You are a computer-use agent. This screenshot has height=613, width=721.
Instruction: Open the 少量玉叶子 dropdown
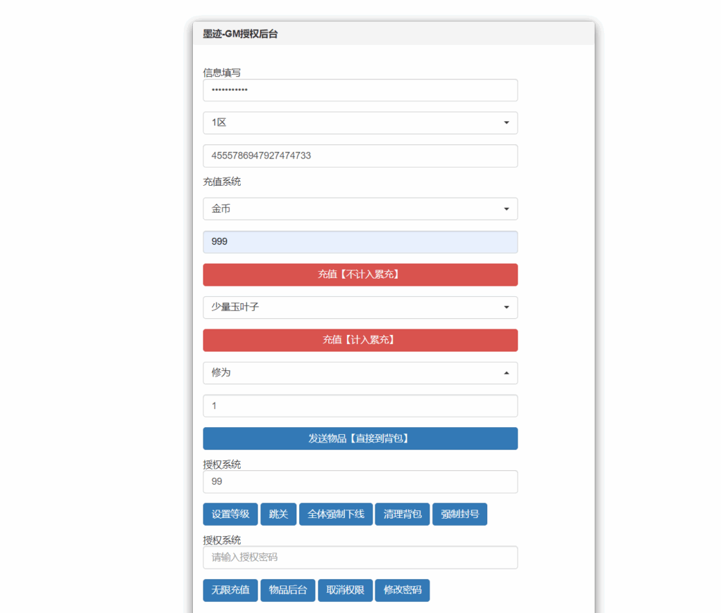pyautogui.click(x=360, y=307)
